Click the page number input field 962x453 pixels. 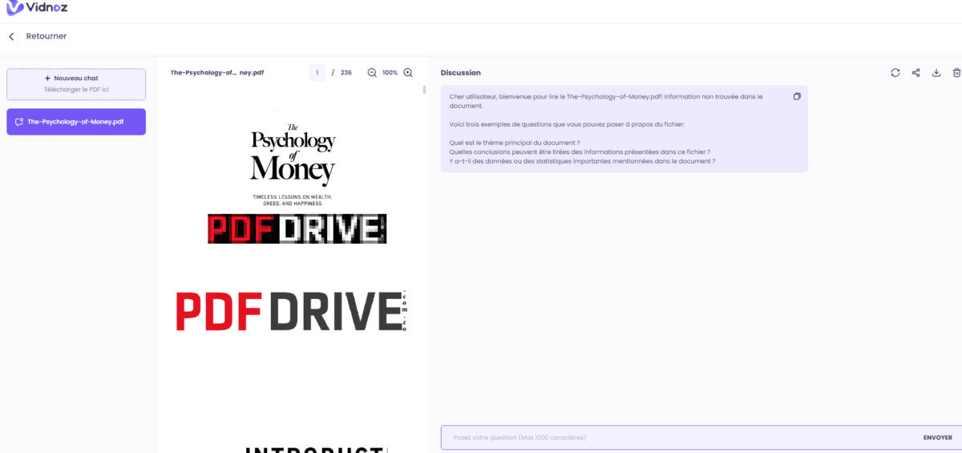coord(317,72)
